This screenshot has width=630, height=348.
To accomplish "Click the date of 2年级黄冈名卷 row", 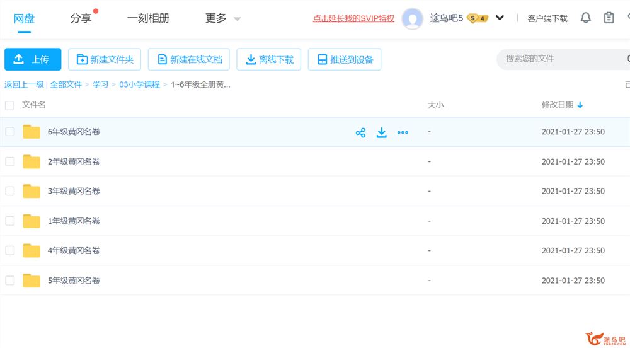I will coord(573,161).
